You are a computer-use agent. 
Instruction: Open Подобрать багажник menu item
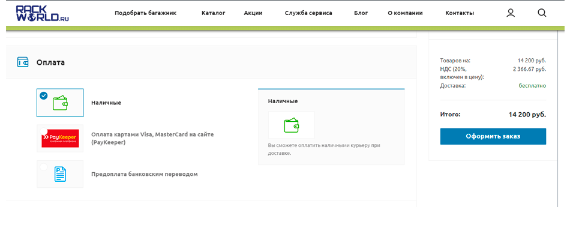(145, 13)
